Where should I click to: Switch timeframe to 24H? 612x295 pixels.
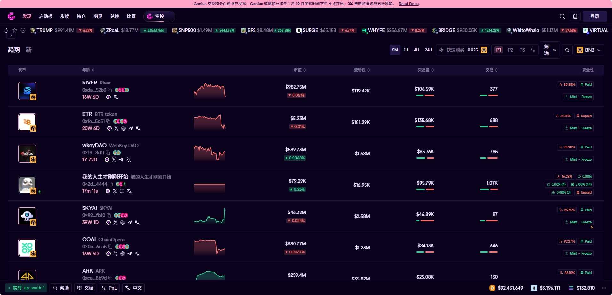428,50
